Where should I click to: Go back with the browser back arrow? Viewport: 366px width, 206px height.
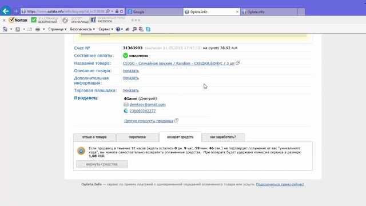point(6,11)
